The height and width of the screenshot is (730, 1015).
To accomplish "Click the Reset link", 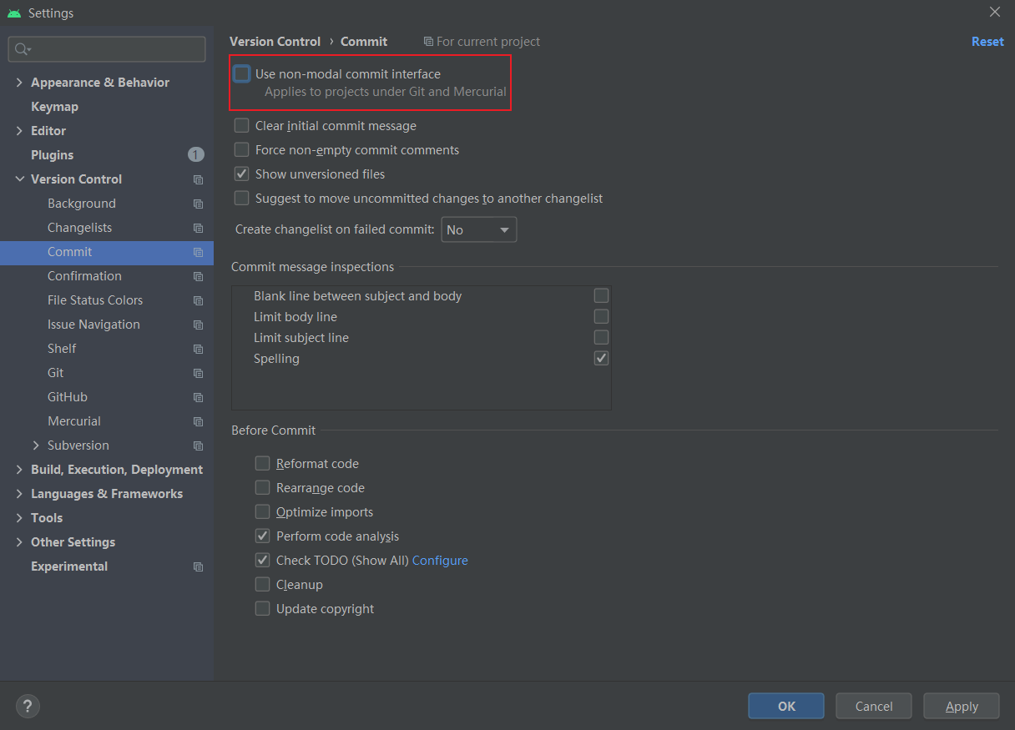I will (987, 42).
